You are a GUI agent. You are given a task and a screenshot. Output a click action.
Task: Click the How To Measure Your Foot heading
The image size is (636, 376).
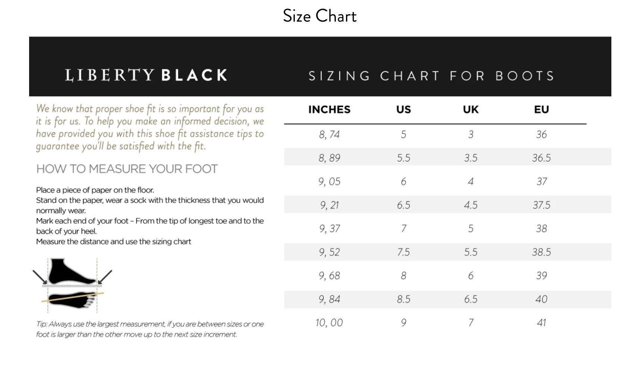pos(127,169)
